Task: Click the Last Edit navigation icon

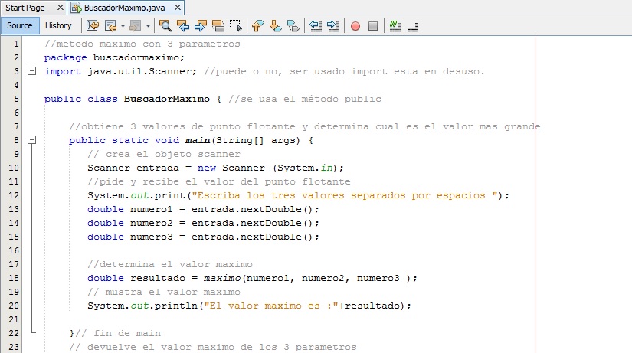Action: pyautogui.click(x=93, y=25)
